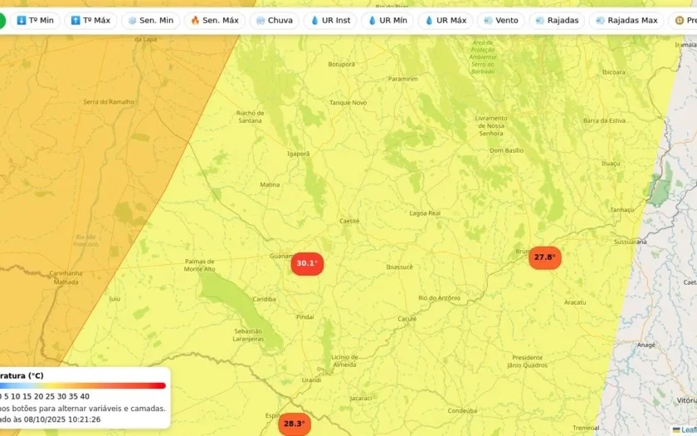Click the Caetité city label on map
The image size is (697, 436).
349,221
